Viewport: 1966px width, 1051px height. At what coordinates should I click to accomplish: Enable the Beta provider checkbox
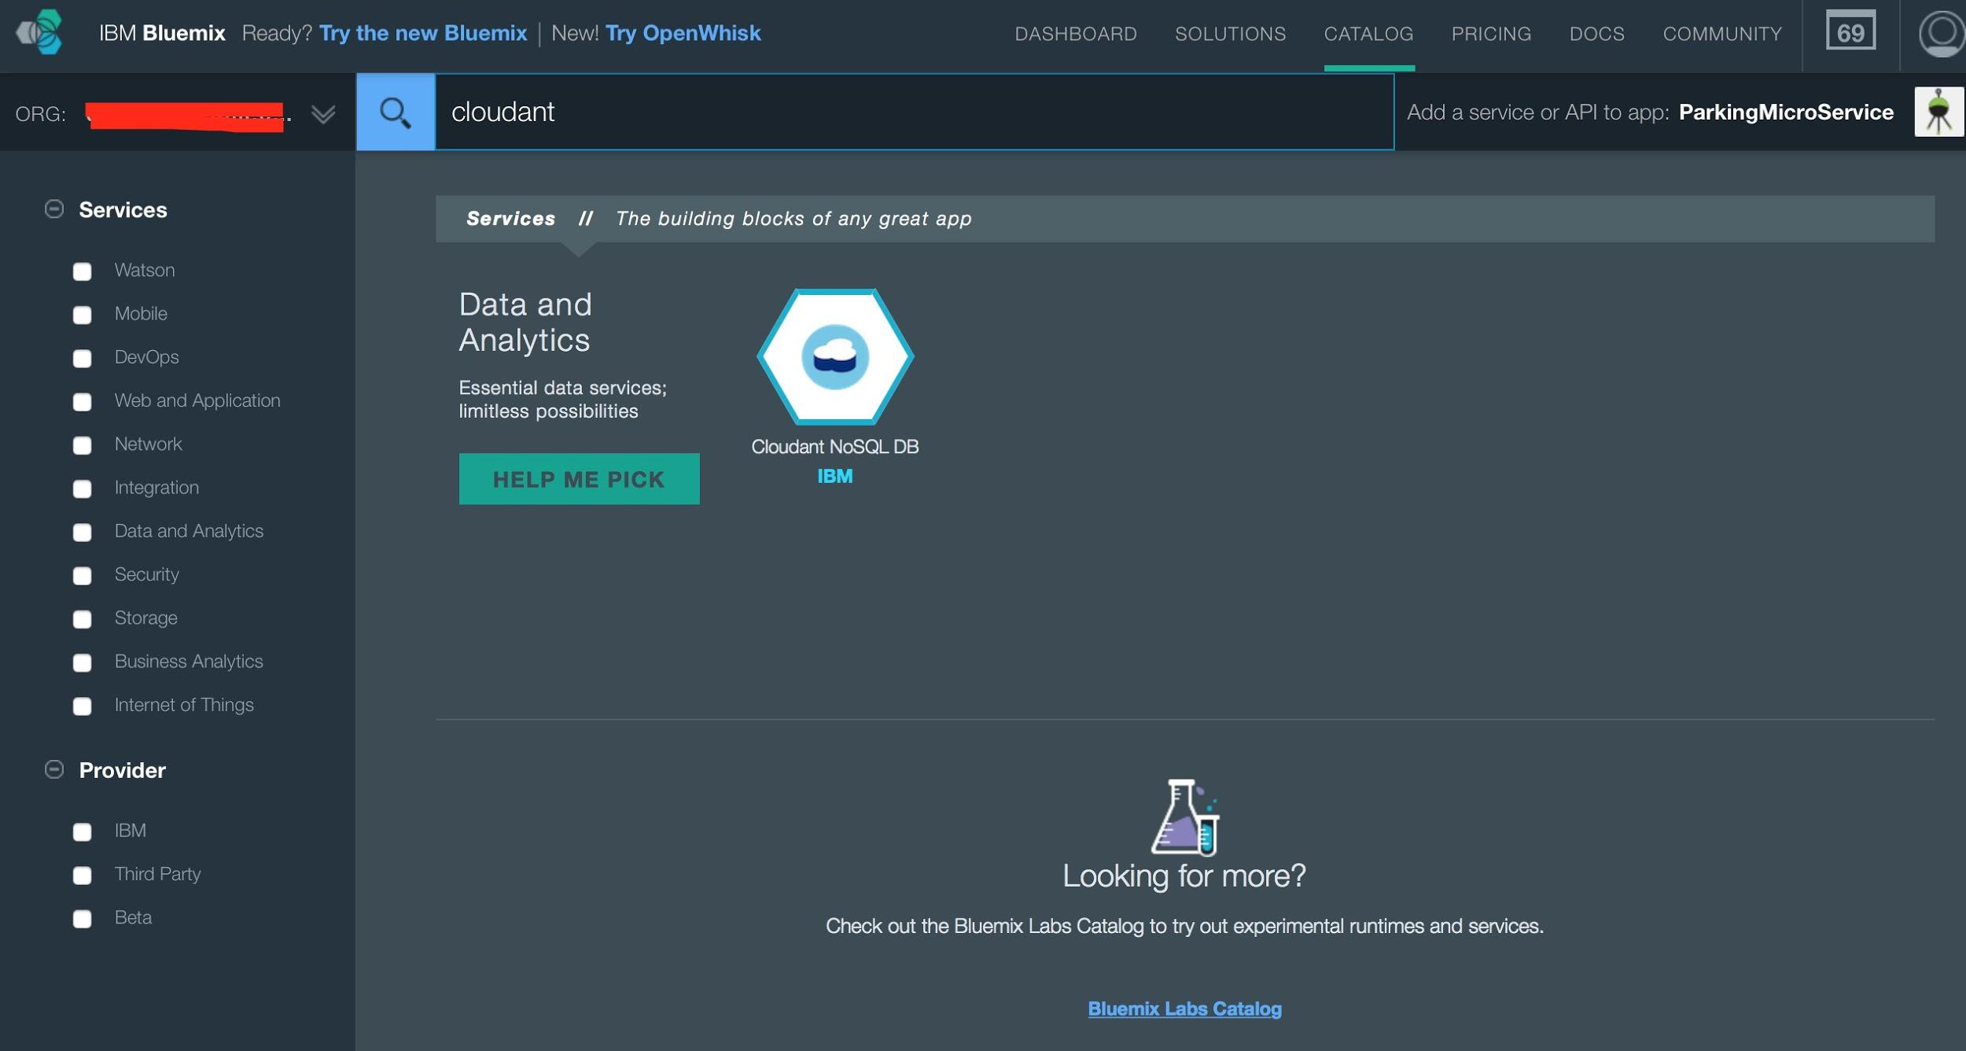[82, 919]
